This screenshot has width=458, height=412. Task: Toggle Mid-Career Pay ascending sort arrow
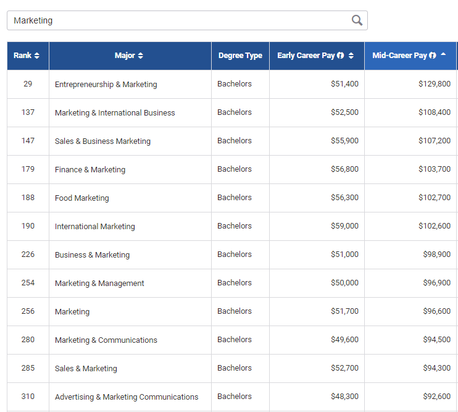pos(443,55)
